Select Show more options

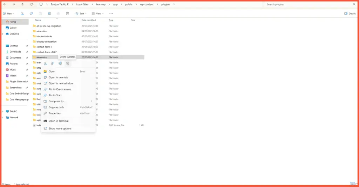(x=68, y=128)
